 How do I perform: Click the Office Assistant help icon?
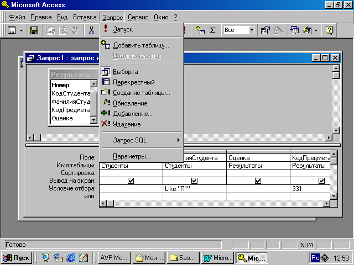[x=330, y=30]
